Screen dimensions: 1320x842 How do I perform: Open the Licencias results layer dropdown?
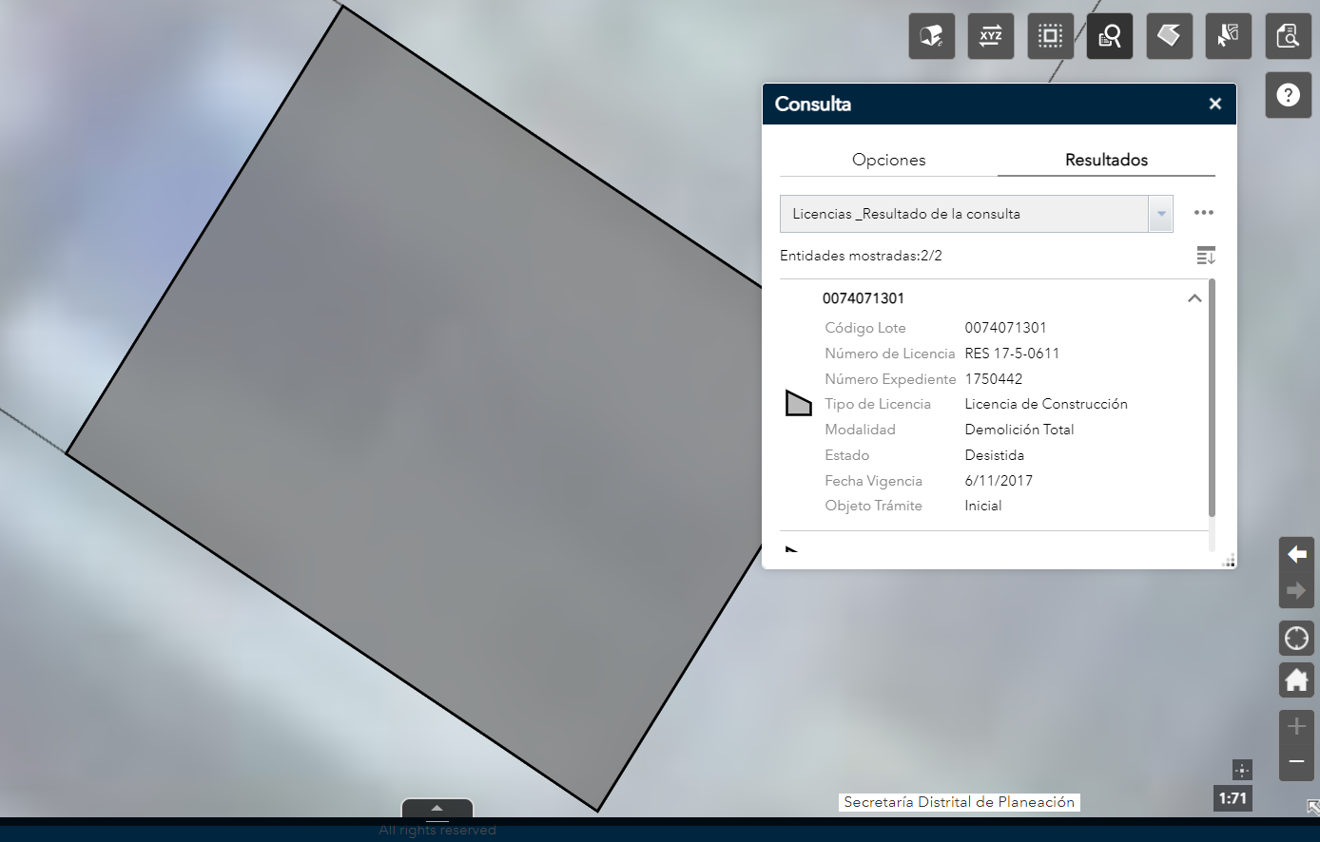pos(1160,214)
